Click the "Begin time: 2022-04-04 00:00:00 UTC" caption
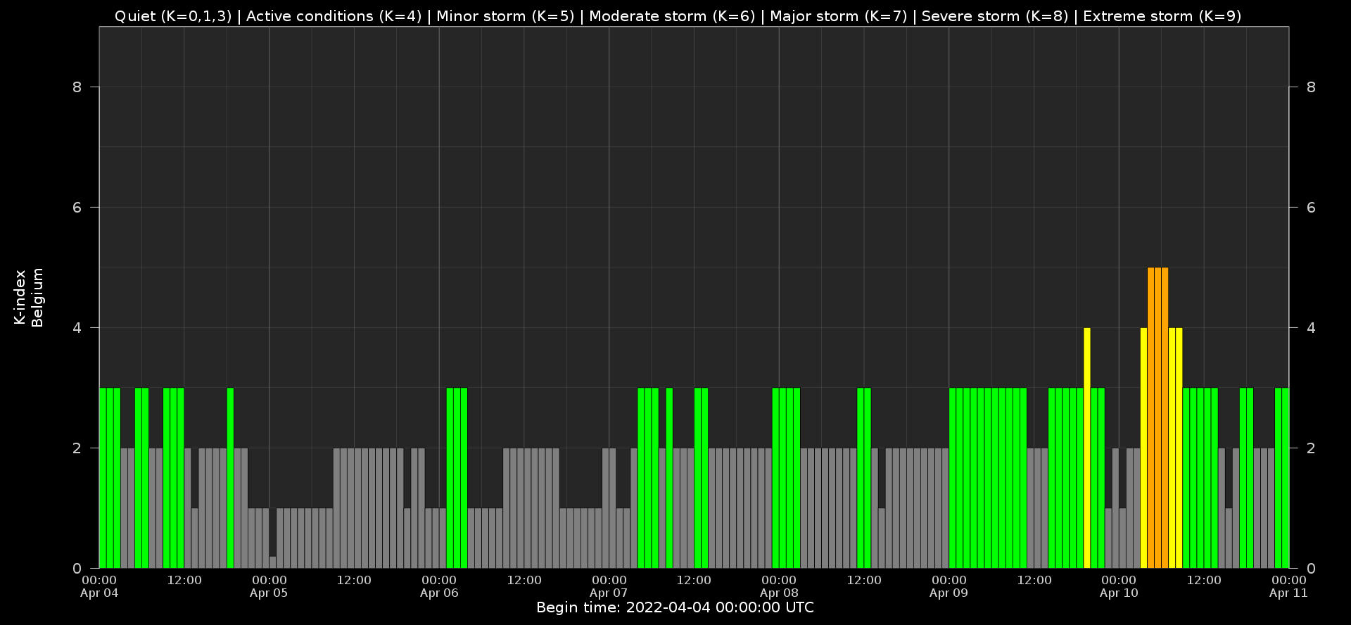Screen dimensions: 1351x625 675,607
